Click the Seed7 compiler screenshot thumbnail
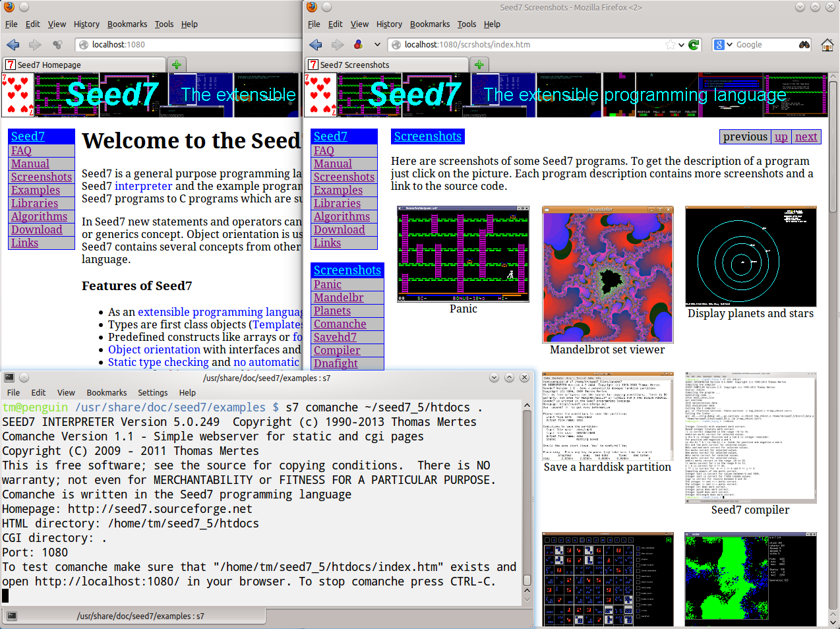The image size is (840, 629). (751, 438)
